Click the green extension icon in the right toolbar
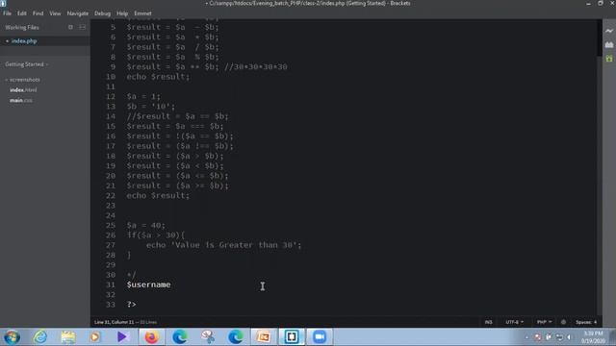This screenshot has height=346, width=616. tap(609, 59)
